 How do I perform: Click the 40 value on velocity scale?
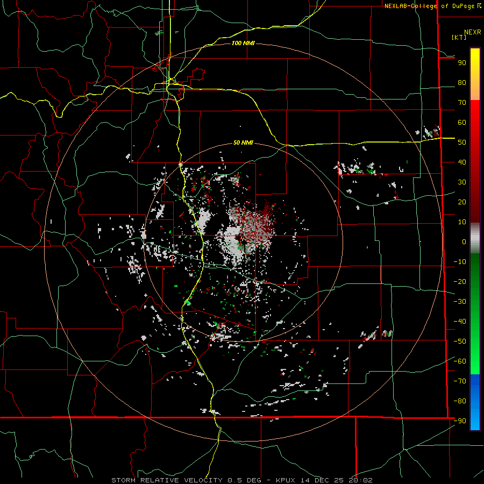point(462,162)
